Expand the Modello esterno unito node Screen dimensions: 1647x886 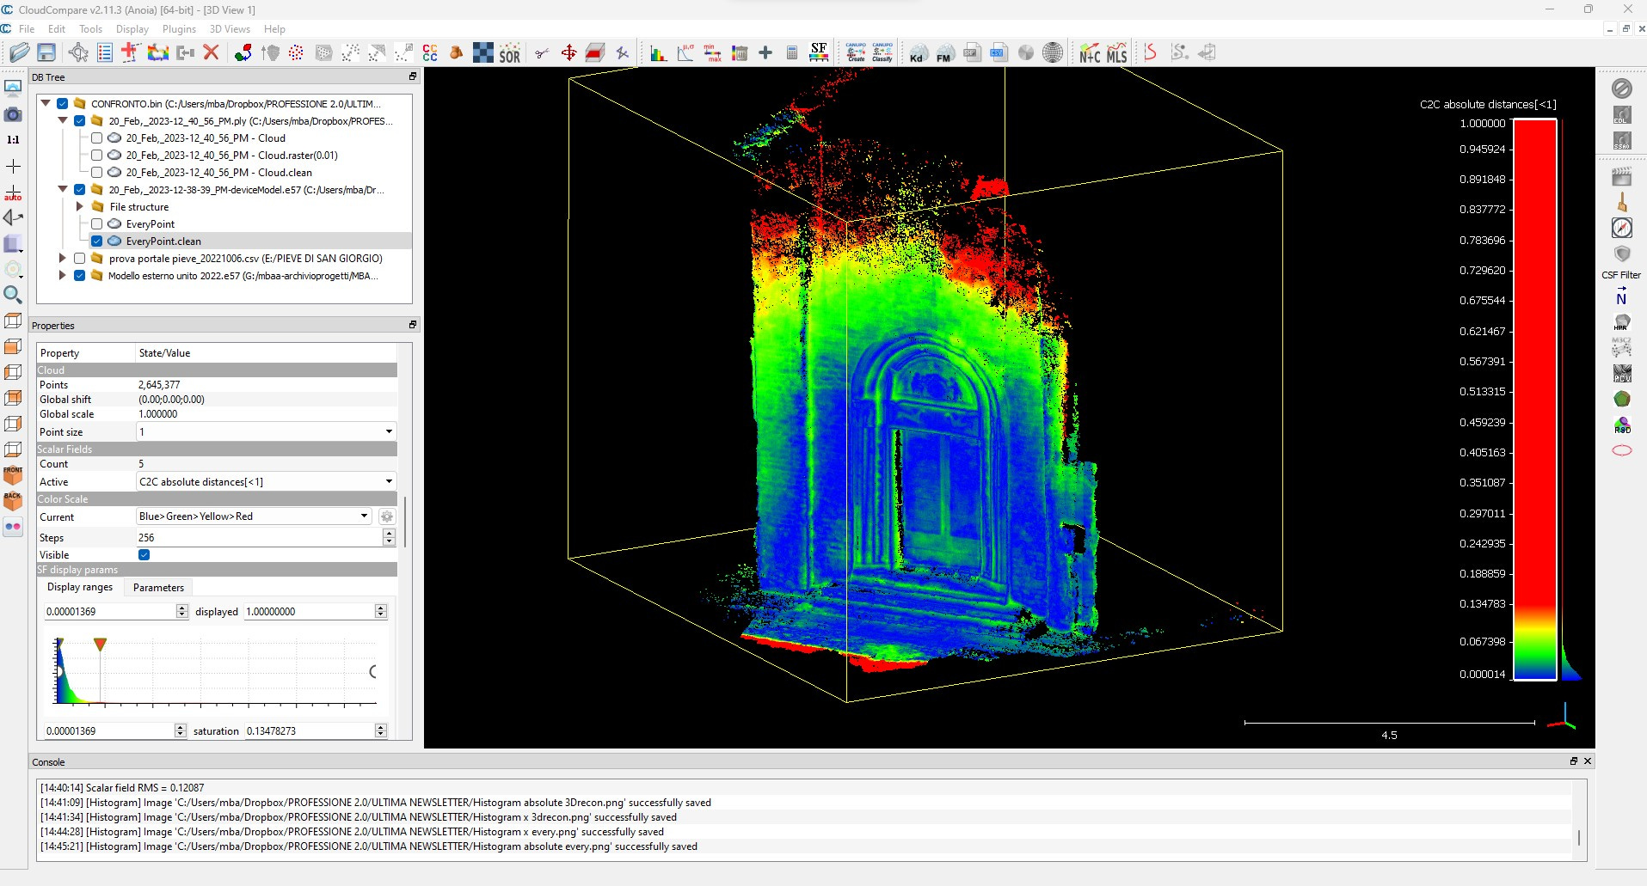point(62,275)
